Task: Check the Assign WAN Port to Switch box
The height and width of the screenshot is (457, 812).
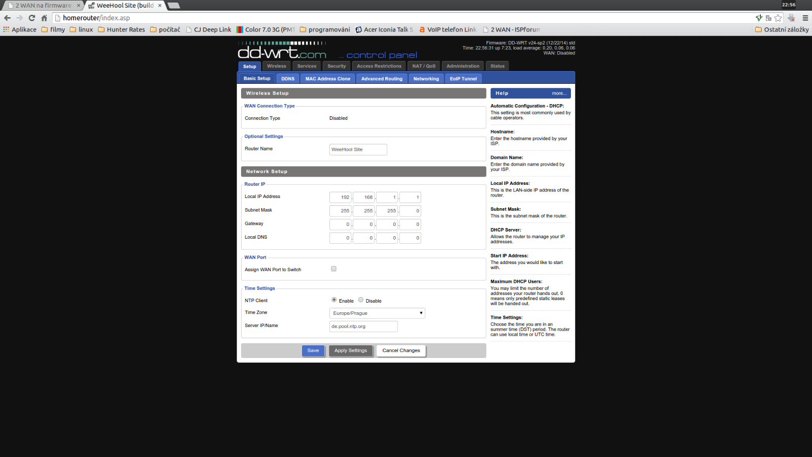Action: coord(333,269)
